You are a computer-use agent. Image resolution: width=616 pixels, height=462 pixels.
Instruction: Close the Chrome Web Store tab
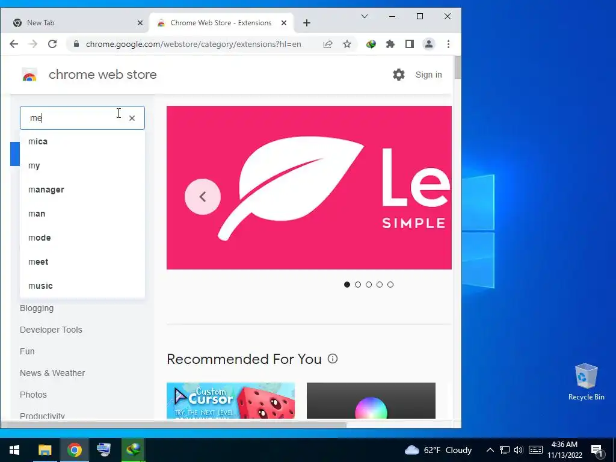click(284, 23)
